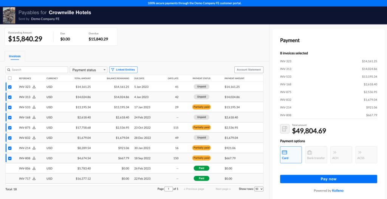The width and height of the screenshot is (387, 199).
Task: Download invoice INV-717
Action: point(34,178)
